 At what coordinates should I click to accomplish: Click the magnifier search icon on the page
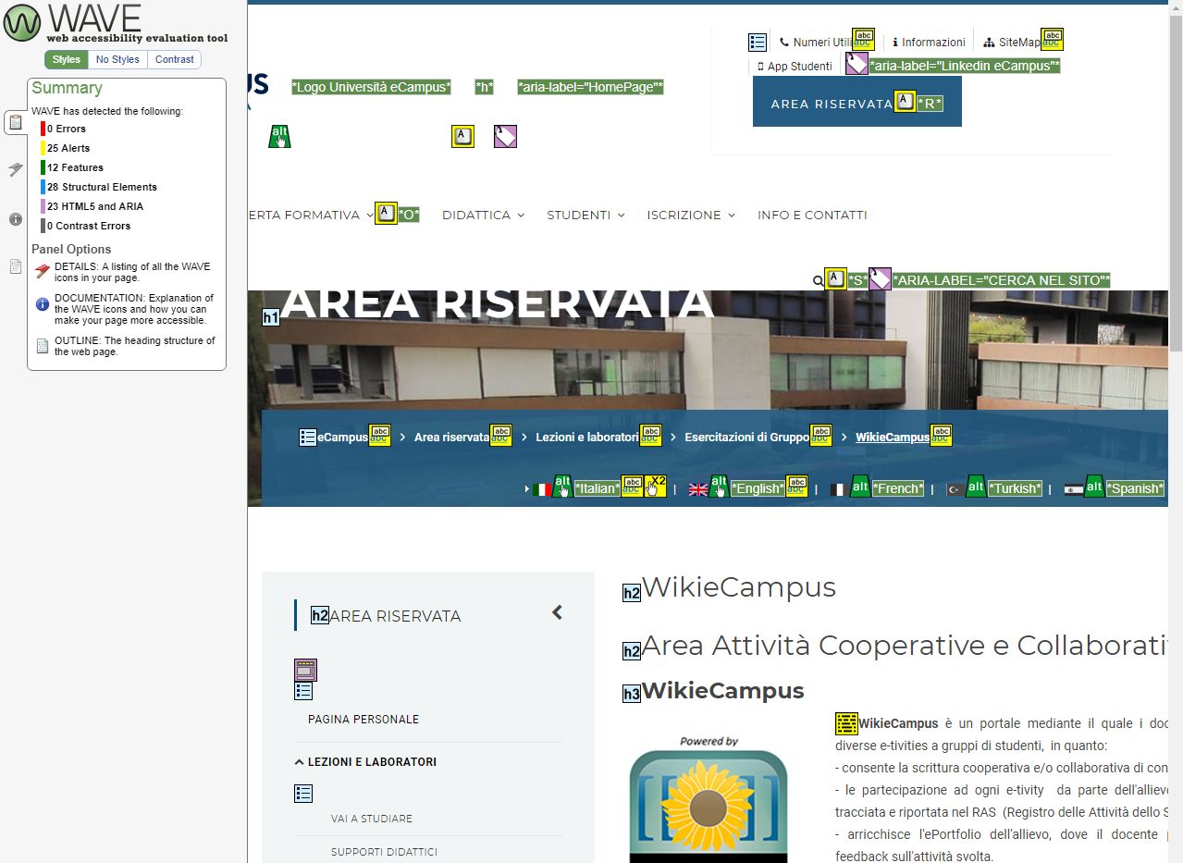click(818, 280)
